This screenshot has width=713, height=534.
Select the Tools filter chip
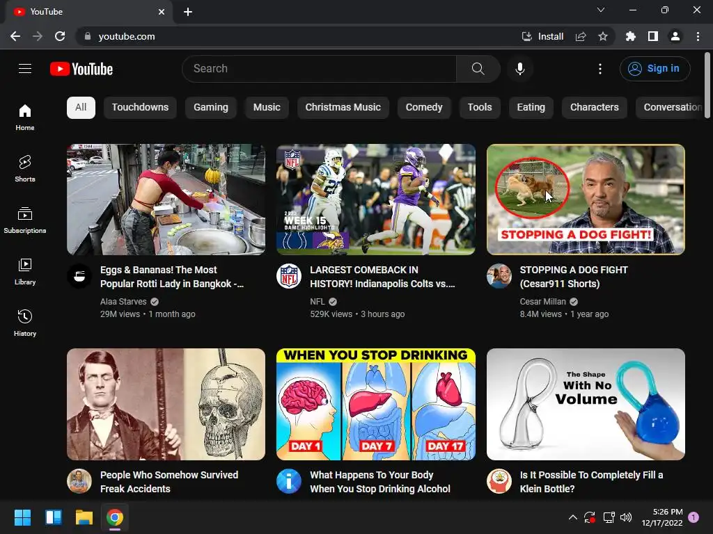(x=480, y=108)
